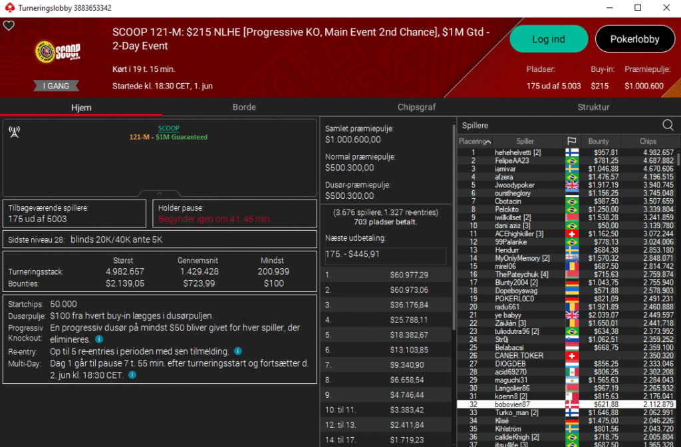Screen dimensions: 681x447
Task: Add tournament to favorites with heart icon
Action: point(9,26)
